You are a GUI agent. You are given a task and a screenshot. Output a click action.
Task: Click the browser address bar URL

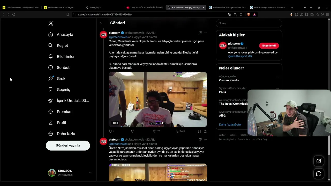(x=105, y=14)
